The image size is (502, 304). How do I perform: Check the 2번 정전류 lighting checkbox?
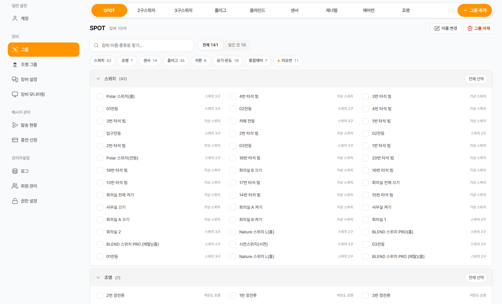(100, 296)
